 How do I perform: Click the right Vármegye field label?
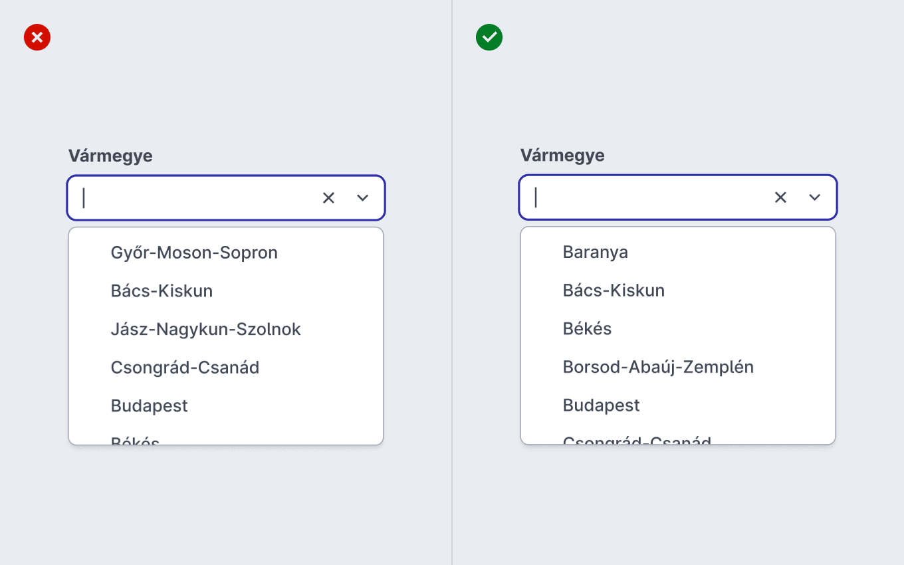coord(562,156)
